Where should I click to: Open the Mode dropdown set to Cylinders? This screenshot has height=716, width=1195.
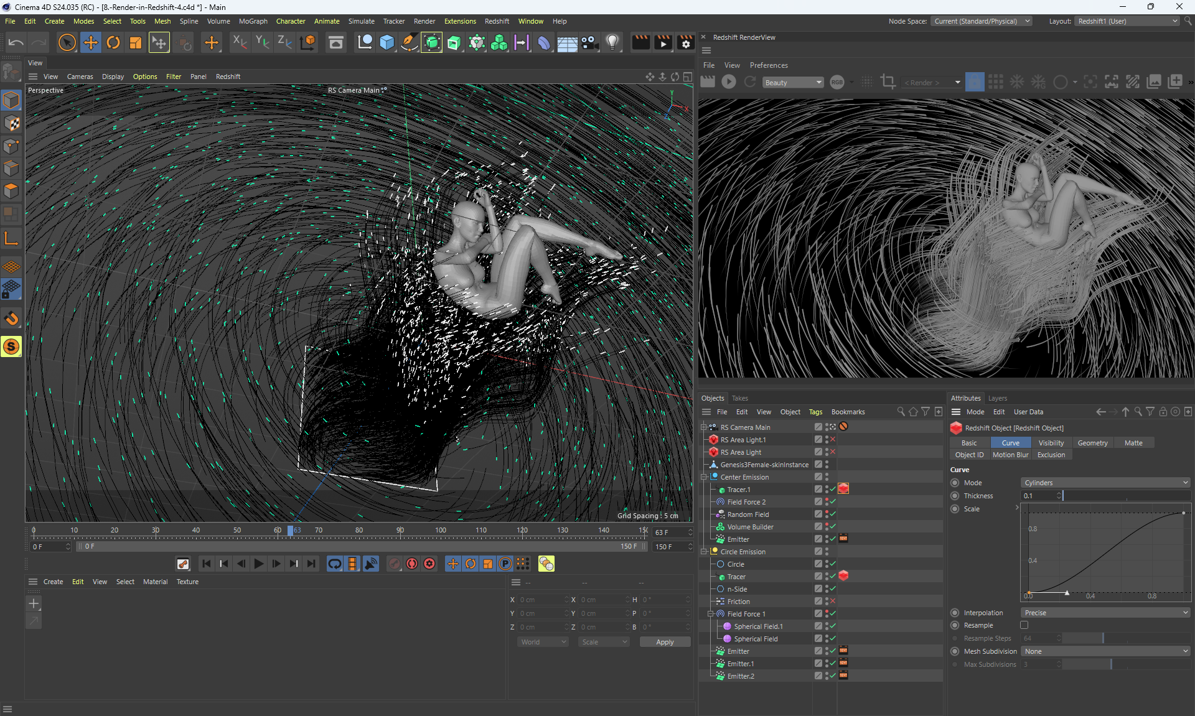coord(1105,483)
